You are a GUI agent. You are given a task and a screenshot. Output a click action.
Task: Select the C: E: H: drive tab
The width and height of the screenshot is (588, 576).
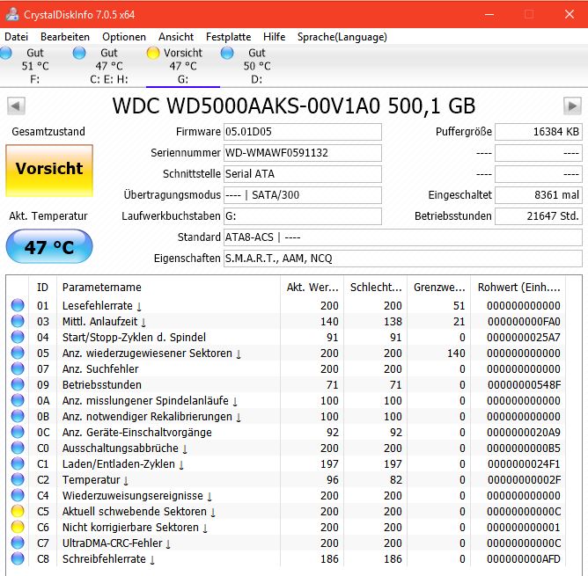109,66
